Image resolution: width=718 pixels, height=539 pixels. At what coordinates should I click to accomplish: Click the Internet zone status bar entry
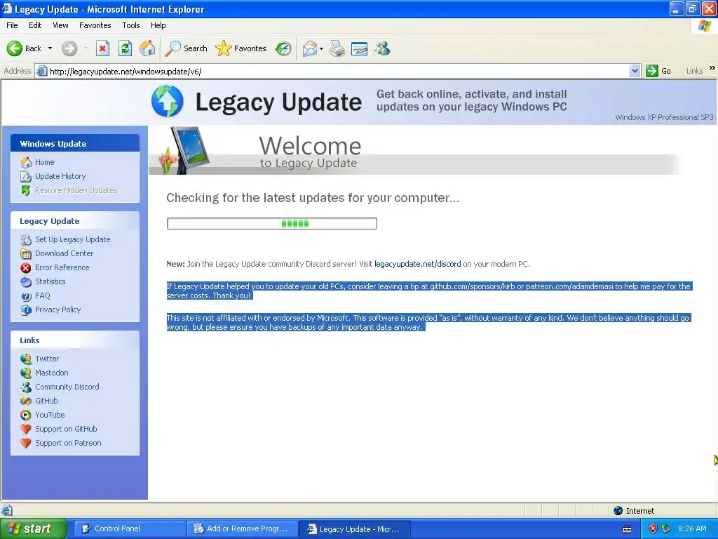pyautogui.click(x=634, y=511)
